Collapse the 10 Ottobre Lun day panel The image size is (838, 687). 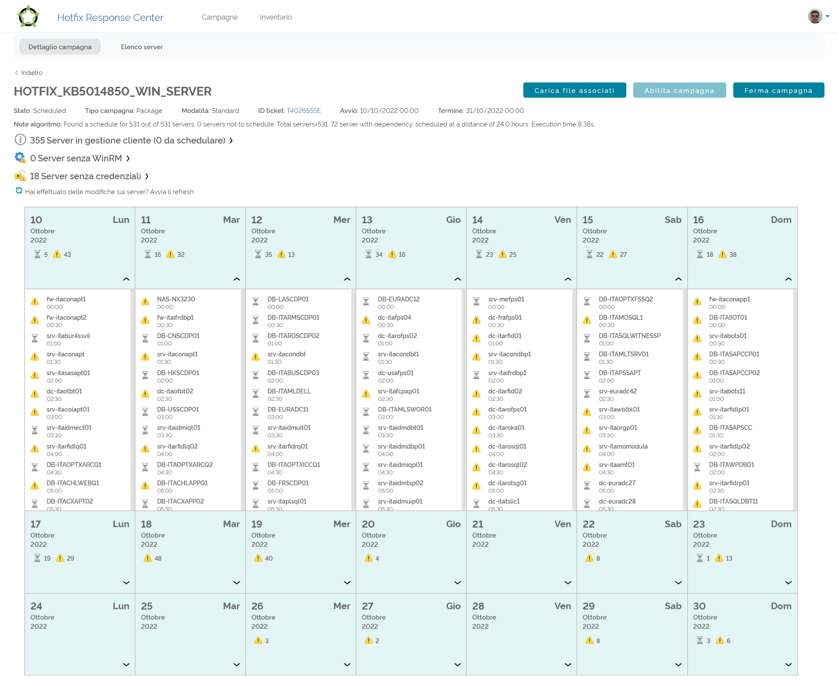(126, 279)
